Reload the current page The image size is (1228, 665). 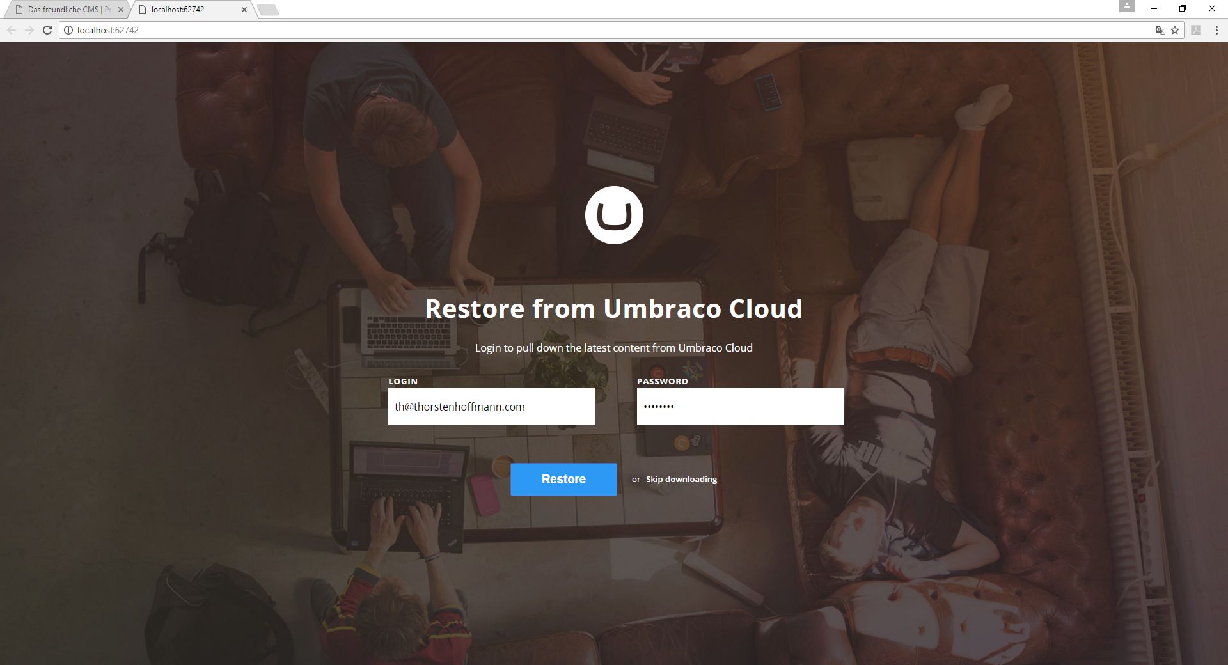click(x=47, y=30)
